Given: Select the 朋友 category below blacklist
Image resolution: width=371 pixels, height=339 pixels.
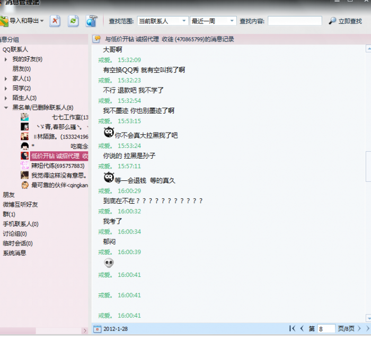Looking at the screenshot, I should [9, 195].
